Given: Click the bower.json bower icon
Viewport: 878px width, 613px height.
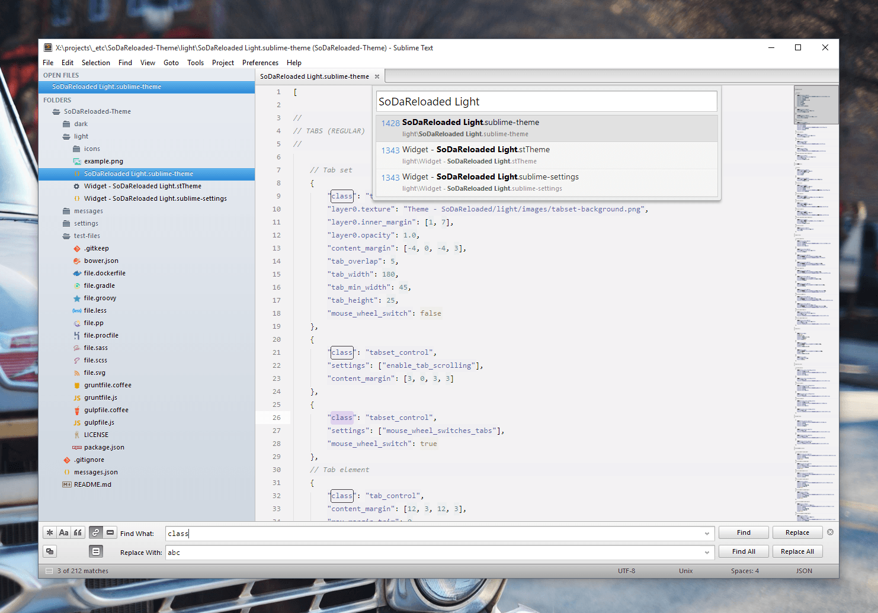Looking at the screenshot, I should [x=76, y=261].
